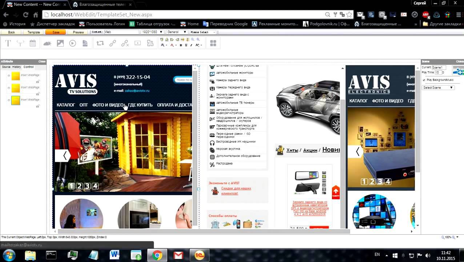Click the Play Time input field

(x=438, y=72)
